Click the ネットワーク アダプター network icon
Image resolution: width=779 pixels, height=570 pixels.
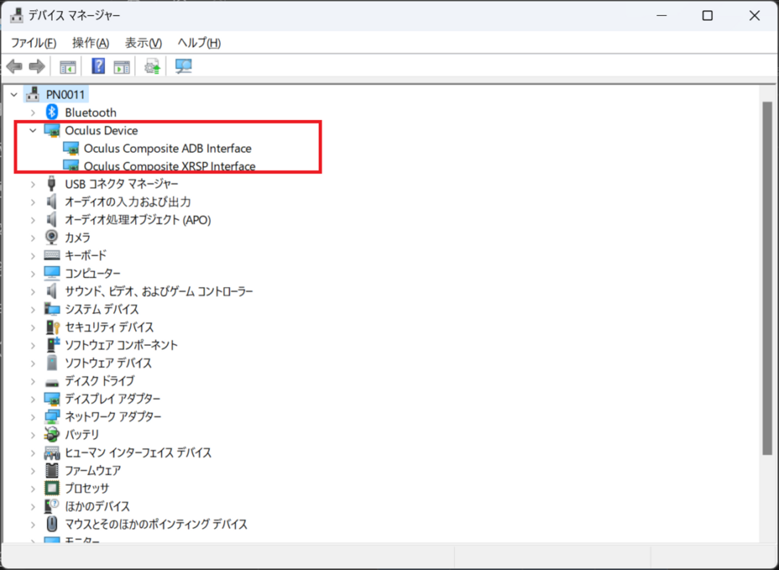52,417
